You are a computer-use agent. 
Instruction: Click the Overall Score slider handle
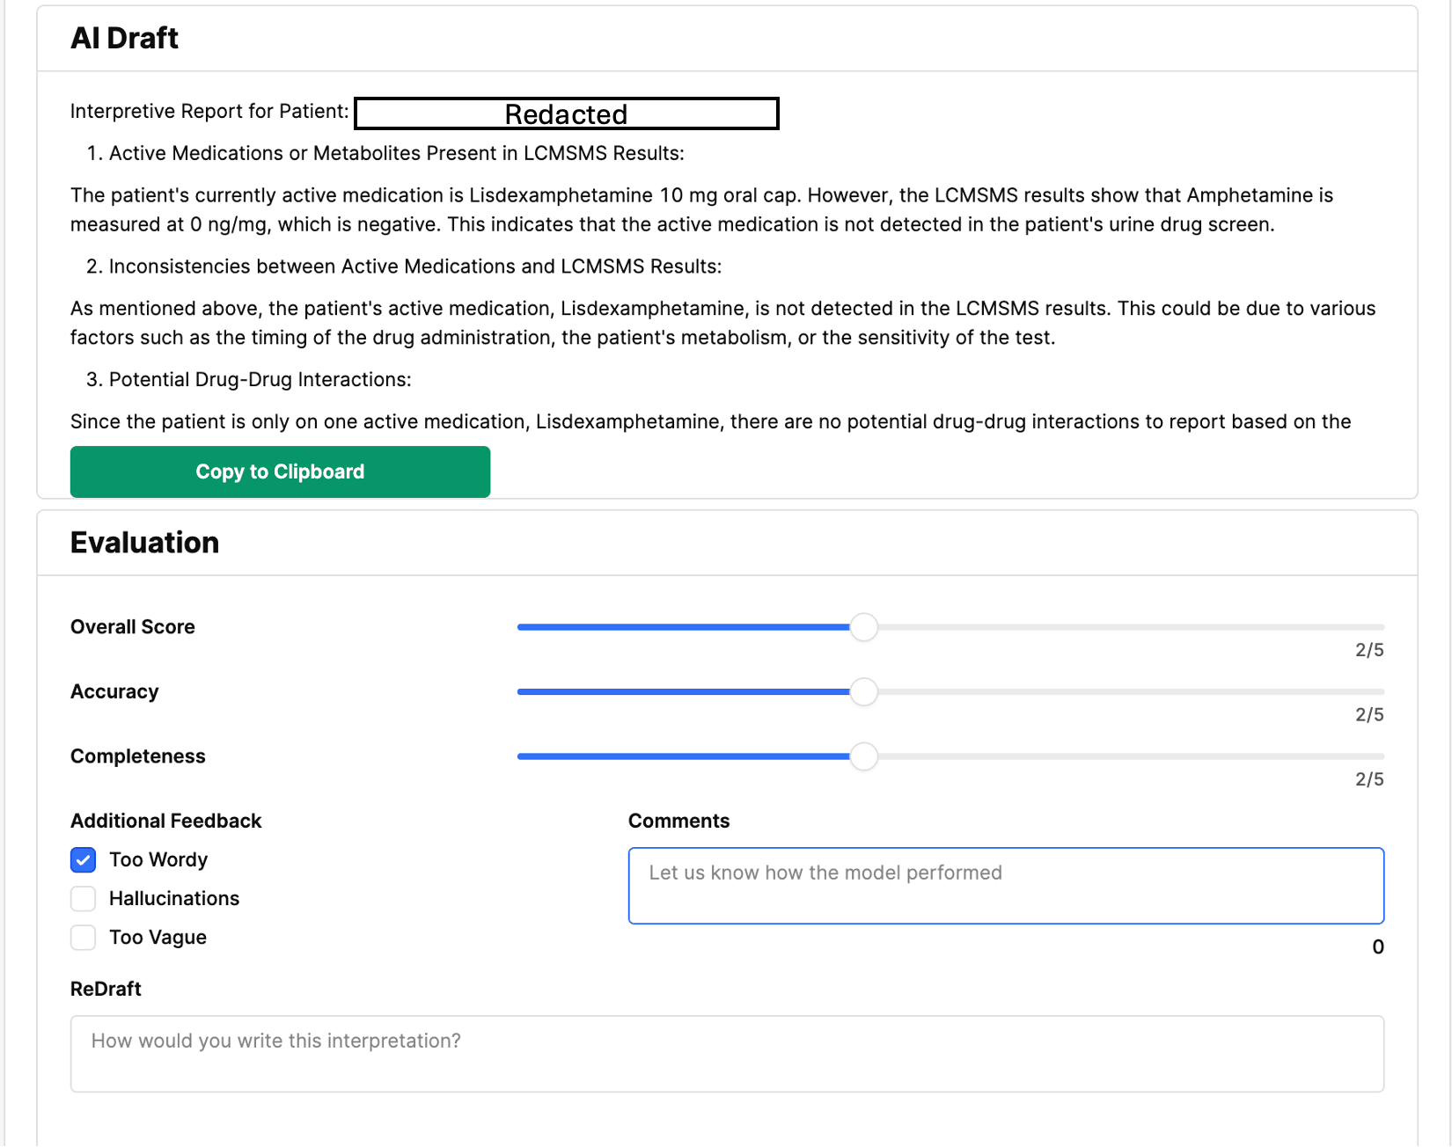coord(863,627)
